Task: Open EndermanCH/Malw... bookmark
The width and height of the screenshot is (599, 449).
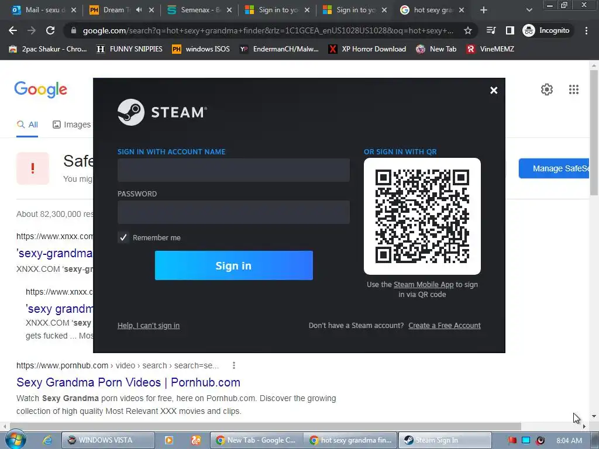Action: click(279, 49)
